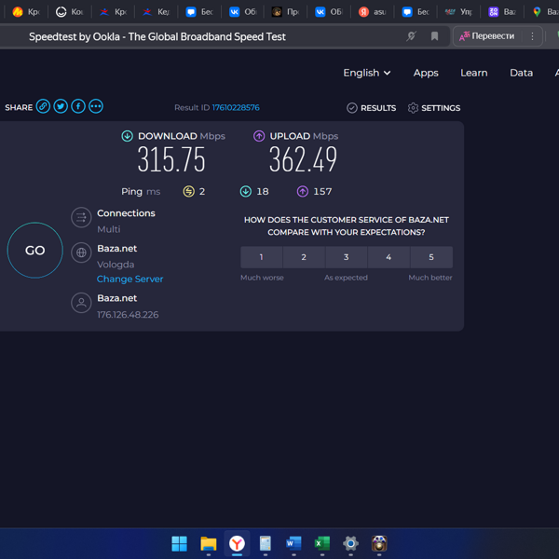Open the Apps menu
Screen dimensions: 559x559
pyautogui.click(x=426, y=73)
